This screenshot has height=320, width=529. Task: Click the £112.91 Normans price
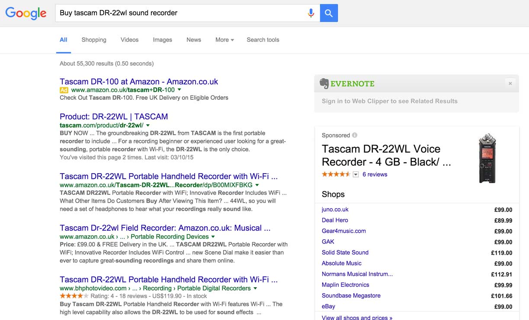pos(502,275)
